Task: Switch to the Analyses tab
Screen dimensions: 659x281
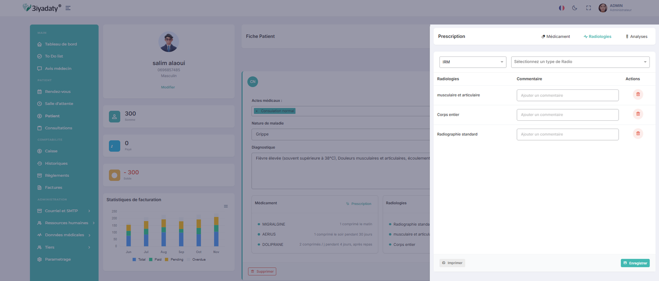Action: tap(636, 37)
